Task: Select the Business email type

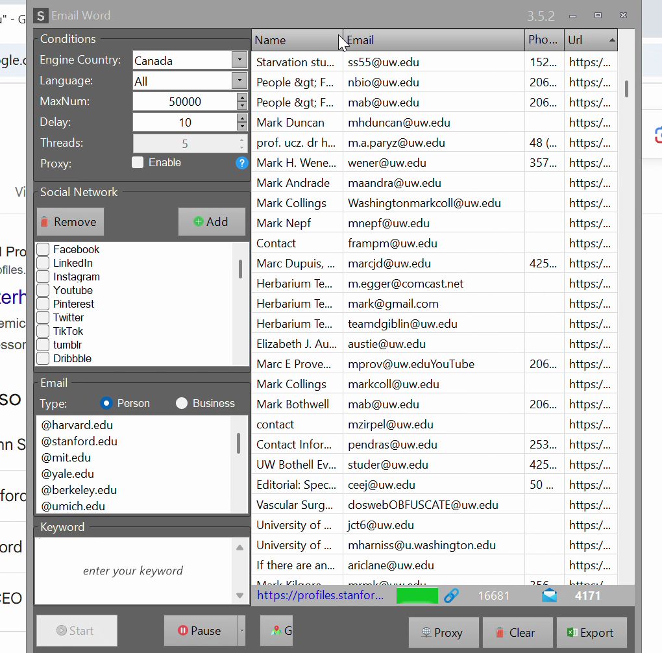Action: (x=182, y=403)
